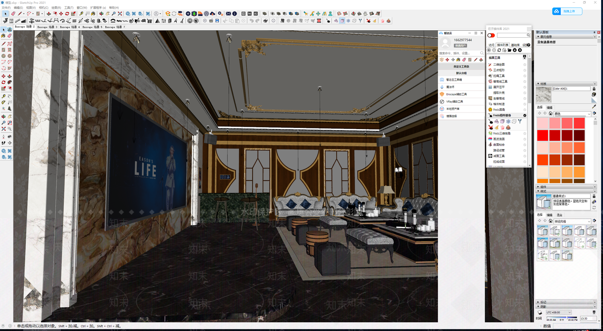Click the blue save disk icon
603x331 pixels.
tap(217, 21)
